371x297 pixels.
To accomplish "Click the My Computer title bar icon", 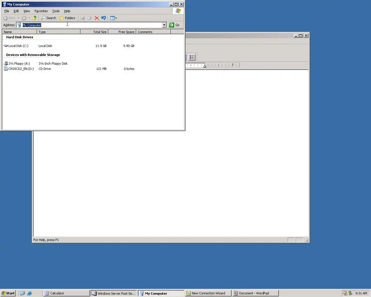I will click(x=4, y=4).
